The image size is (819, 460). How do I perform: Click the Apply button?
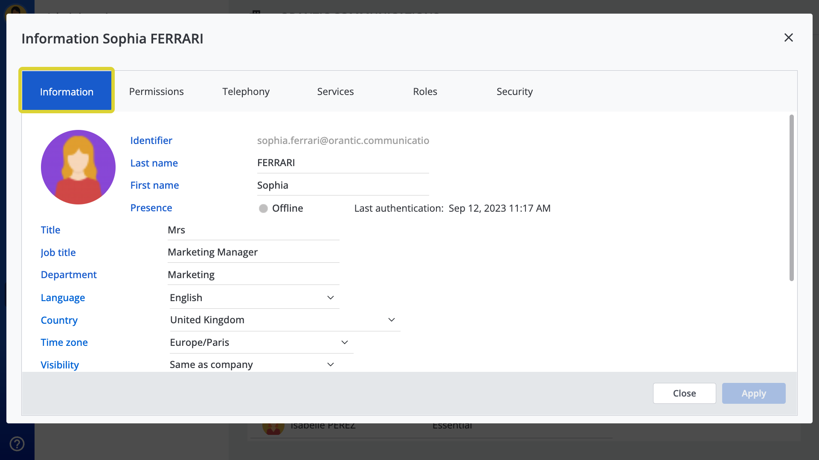coord(753,393)
